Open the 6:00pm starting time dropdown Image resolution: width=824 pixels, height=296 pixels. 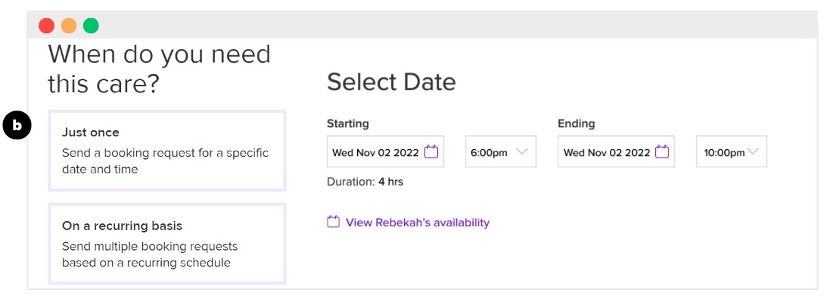tap(501, 152)
